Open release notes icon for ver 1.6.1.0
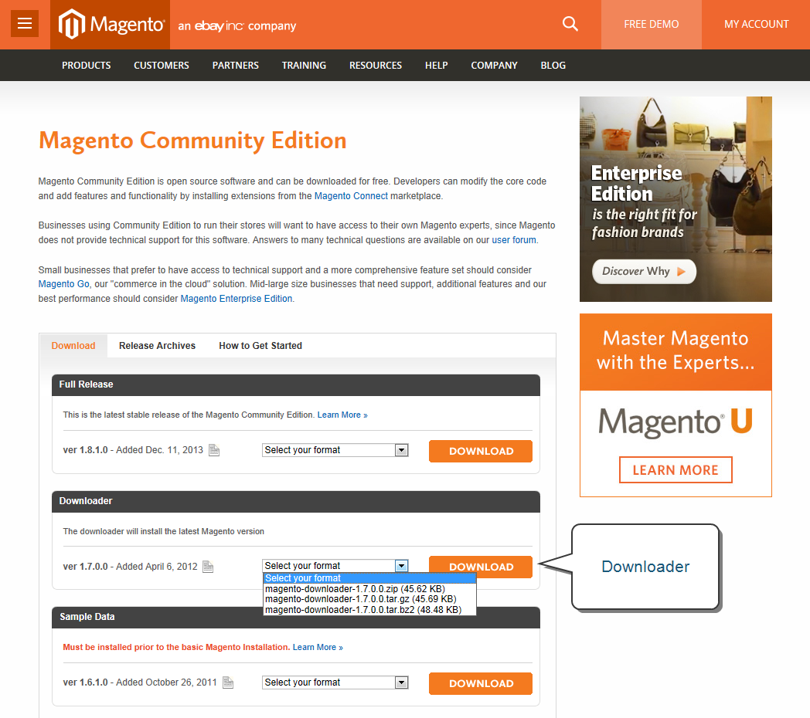The width and height of the screenshot is (810, 718). 228,682
